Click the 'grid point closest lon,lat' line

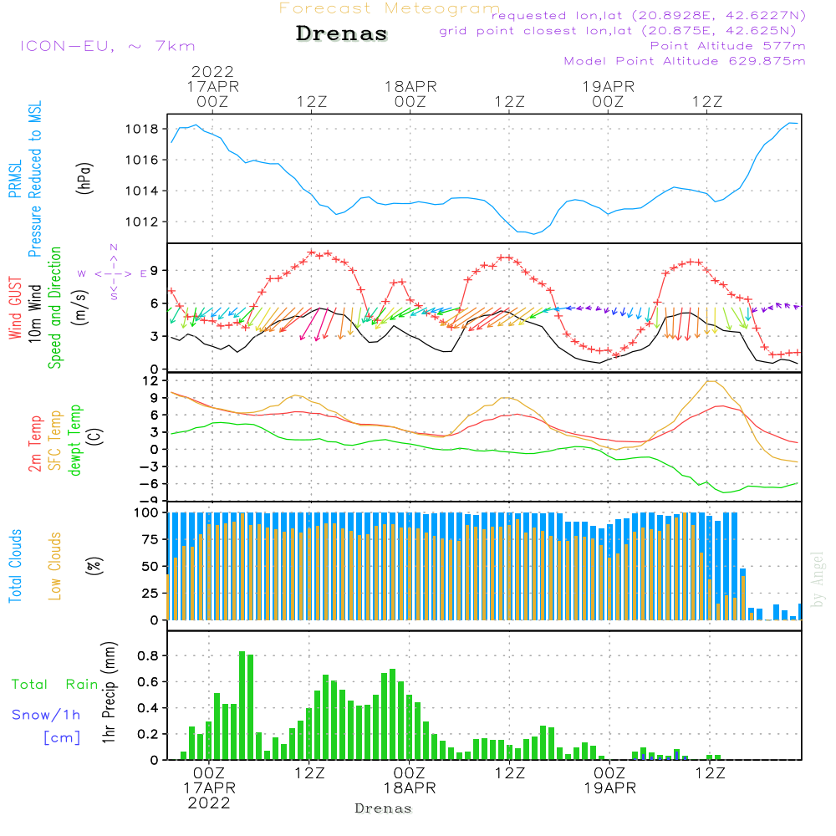click(x=618, y=31)
